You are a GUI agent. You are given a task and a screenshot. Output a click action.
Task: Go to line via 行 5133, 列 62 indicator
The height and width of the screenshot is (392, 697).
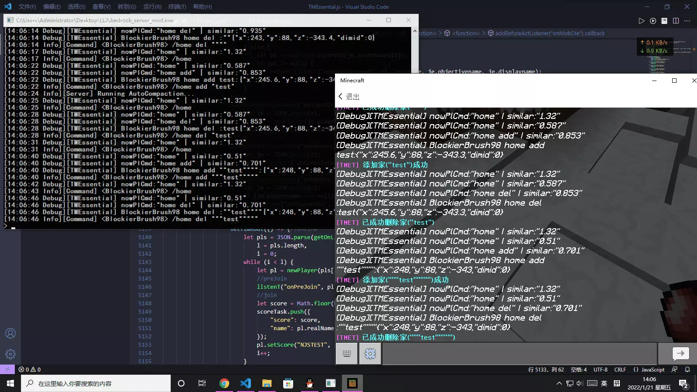pyautogui.click(x=546, y=369)
